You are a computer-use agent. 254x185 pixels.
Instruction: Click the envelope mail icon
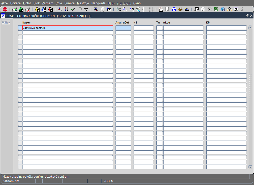109,9
